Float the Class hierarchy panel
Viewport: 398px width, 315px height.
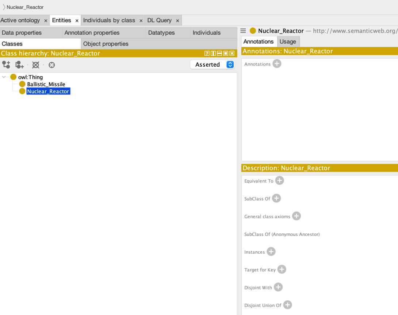tap(225, 53)
